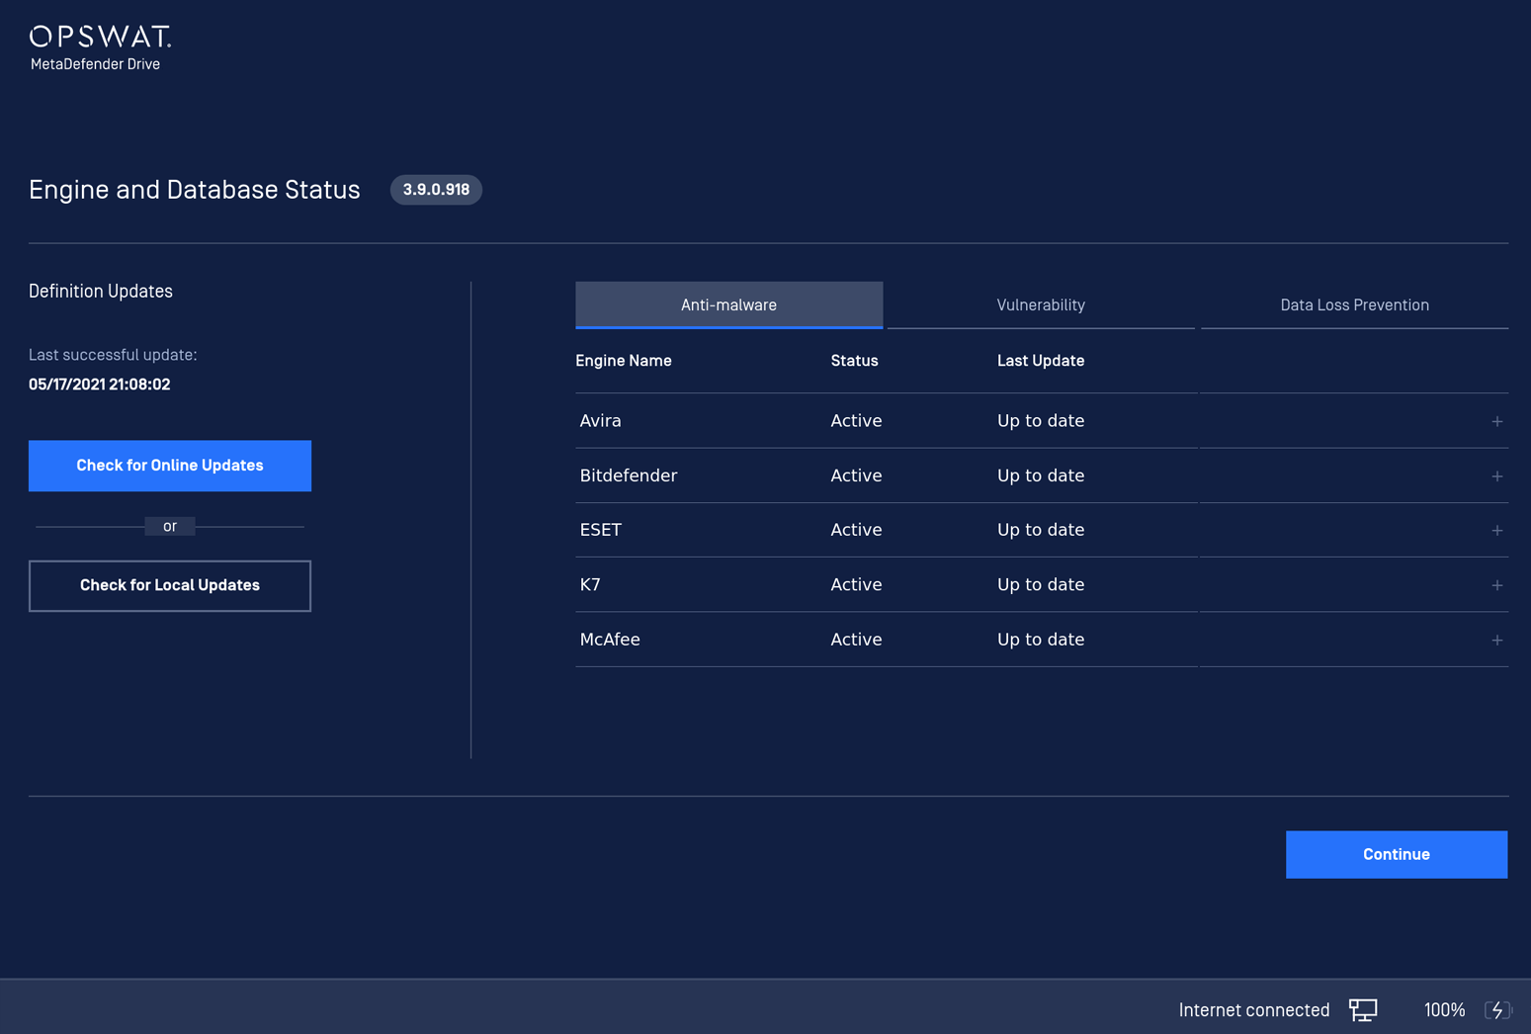Image resolution: width=1531 pixels, height=1034 pixels.
Task: Click the OPSWAT logo
Action: tap(100, 37)
